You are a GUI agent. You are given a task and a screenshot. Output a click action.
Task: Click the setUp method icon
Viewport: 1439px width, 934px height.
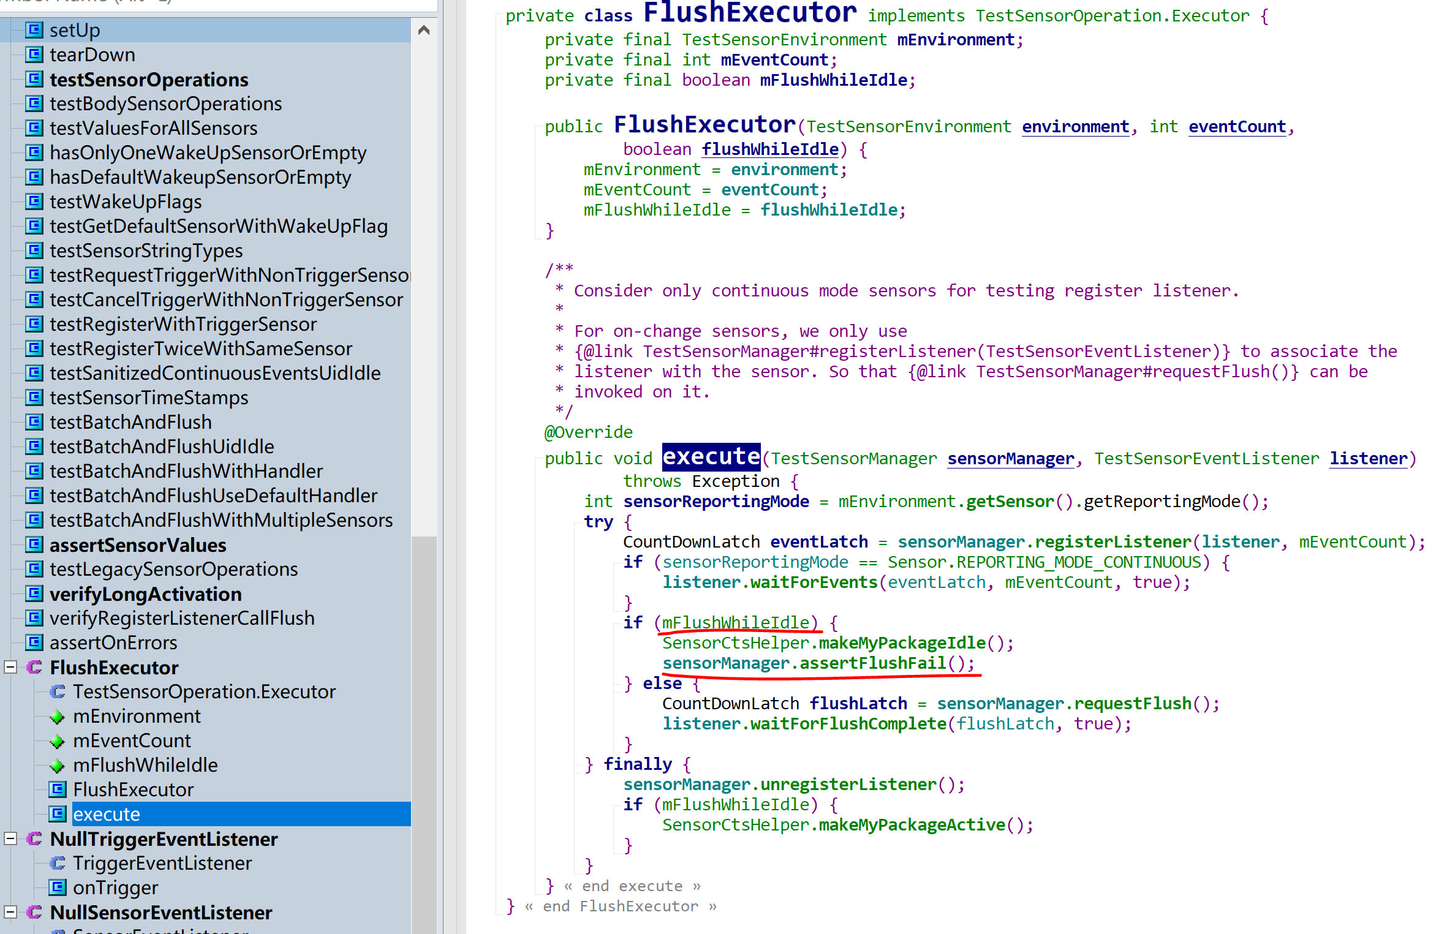(x=34, y=30)
